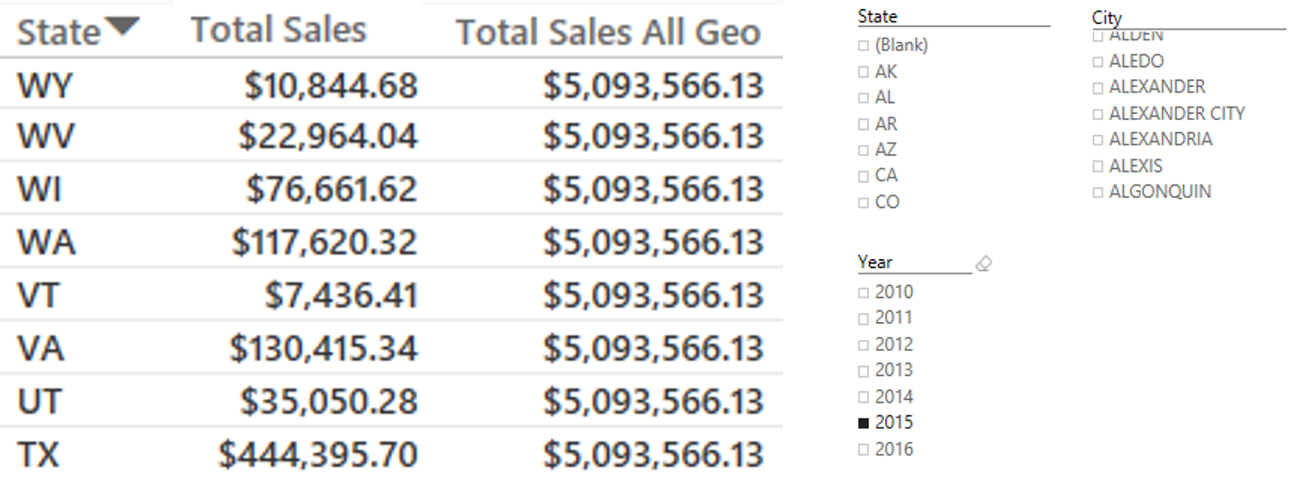Select the TX state cell
The width and height of the screenshot is (1291, 478).
[x=38, y=454]
